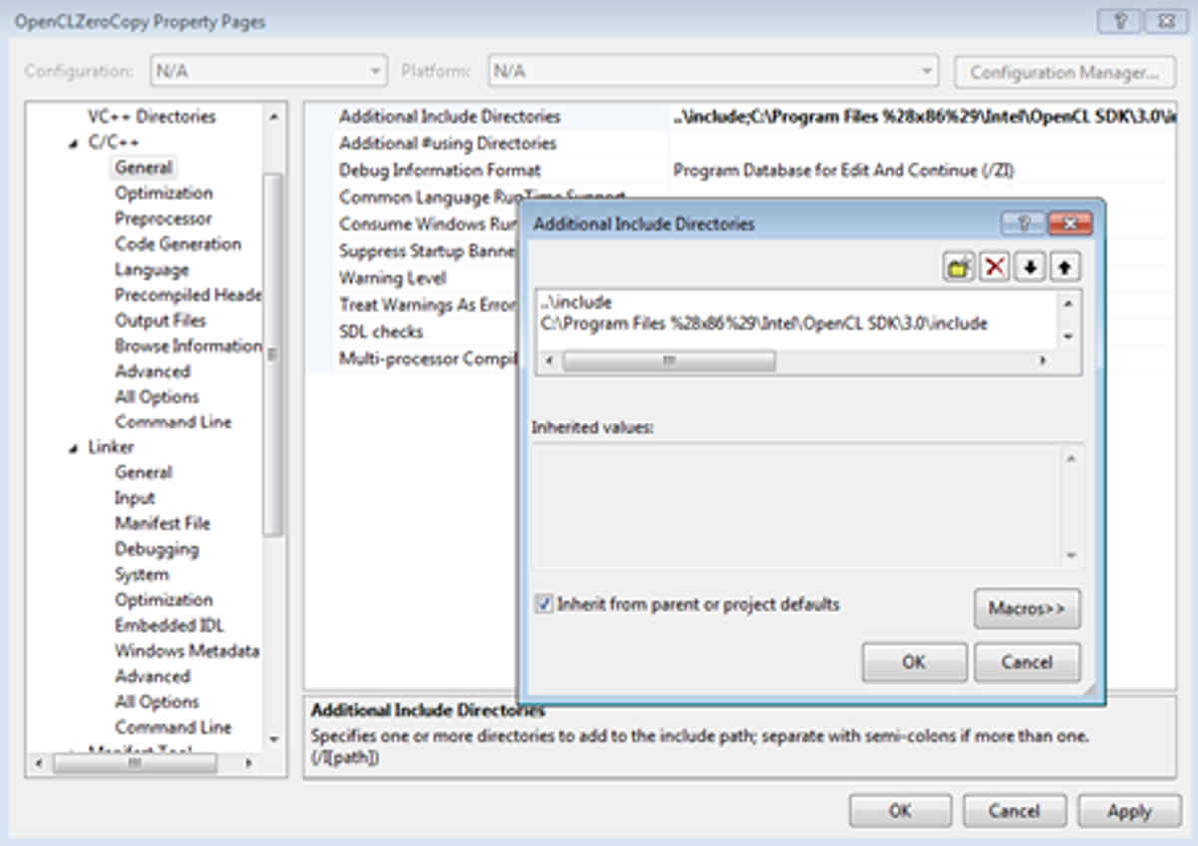1198x846 pixels.
Task: Move the selected include path up
Action: point(1063,266)
